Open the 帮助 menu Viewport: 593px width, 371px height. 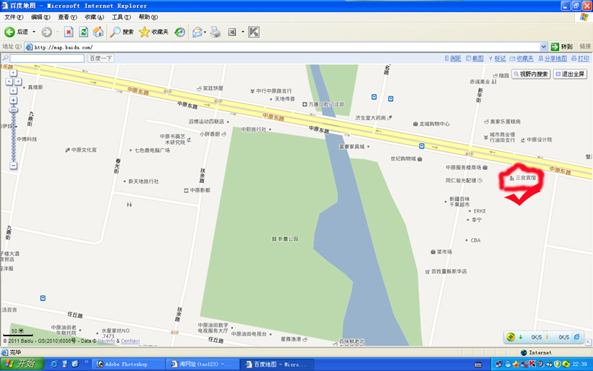(x=148, y=17)
